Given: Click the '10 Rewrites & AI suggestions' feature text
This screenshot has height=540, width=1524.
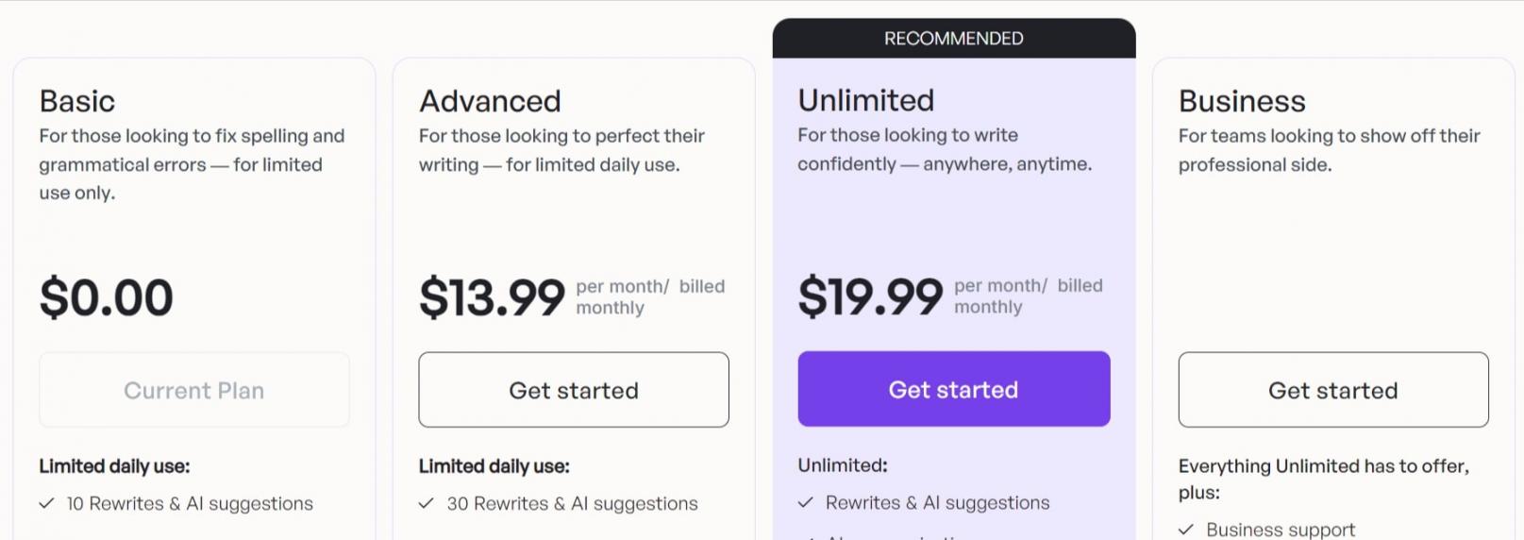Looking at the screenshot, I should coord(190,504).
